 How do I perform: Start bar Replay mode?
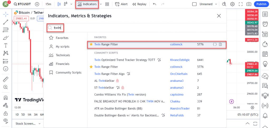tap(139, 4)
